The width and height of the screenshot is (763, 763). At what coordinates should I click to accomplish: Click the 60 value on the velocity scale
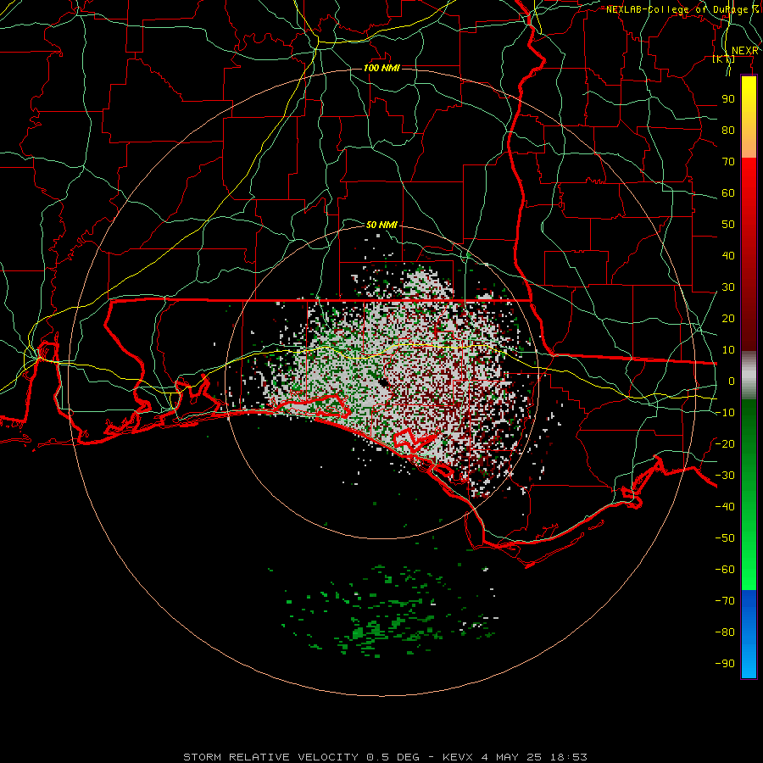point(728,192)
